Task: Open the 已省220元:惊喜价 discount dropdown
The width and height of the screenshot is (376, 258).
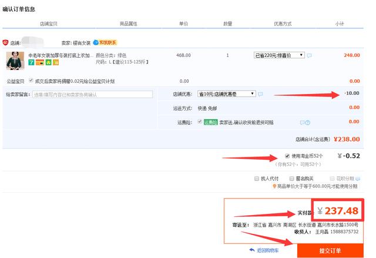Action: 279,55
